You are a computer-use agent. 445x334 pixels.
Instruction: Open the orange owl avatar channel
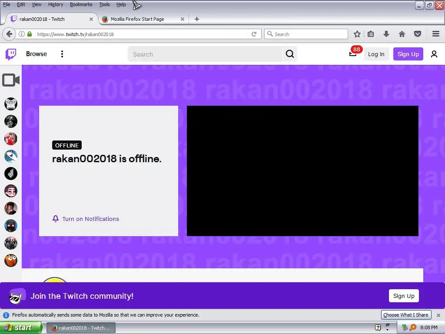coord(11,261)
